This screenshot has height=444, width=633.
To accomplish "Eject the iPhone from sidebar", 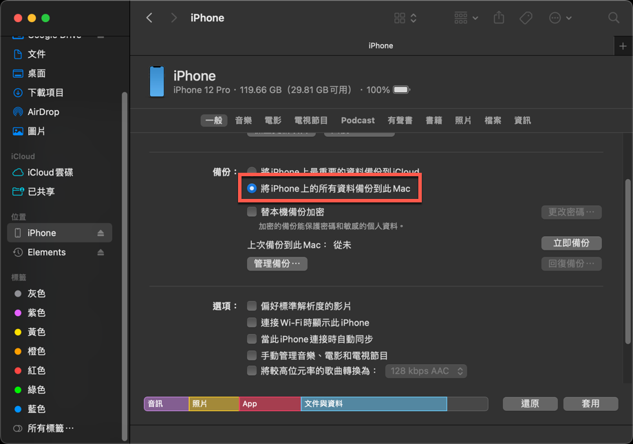I will pos(100,233).
